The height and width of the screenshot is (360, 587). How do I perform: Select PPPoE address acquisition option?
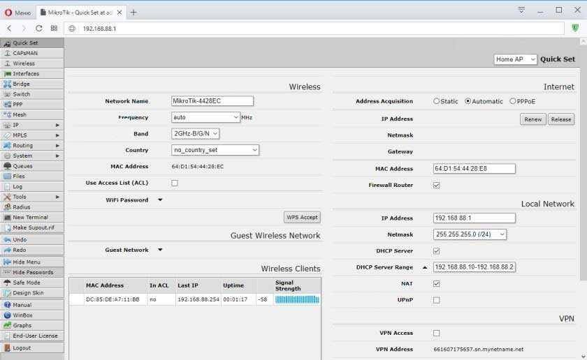(x=513, y=101)
